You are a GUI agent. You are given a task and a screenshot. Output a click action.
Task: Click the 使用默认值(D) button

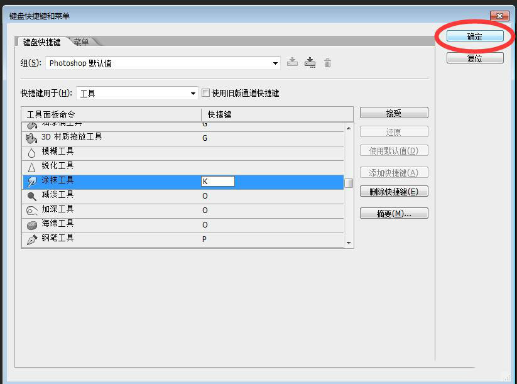click(394, 151)
